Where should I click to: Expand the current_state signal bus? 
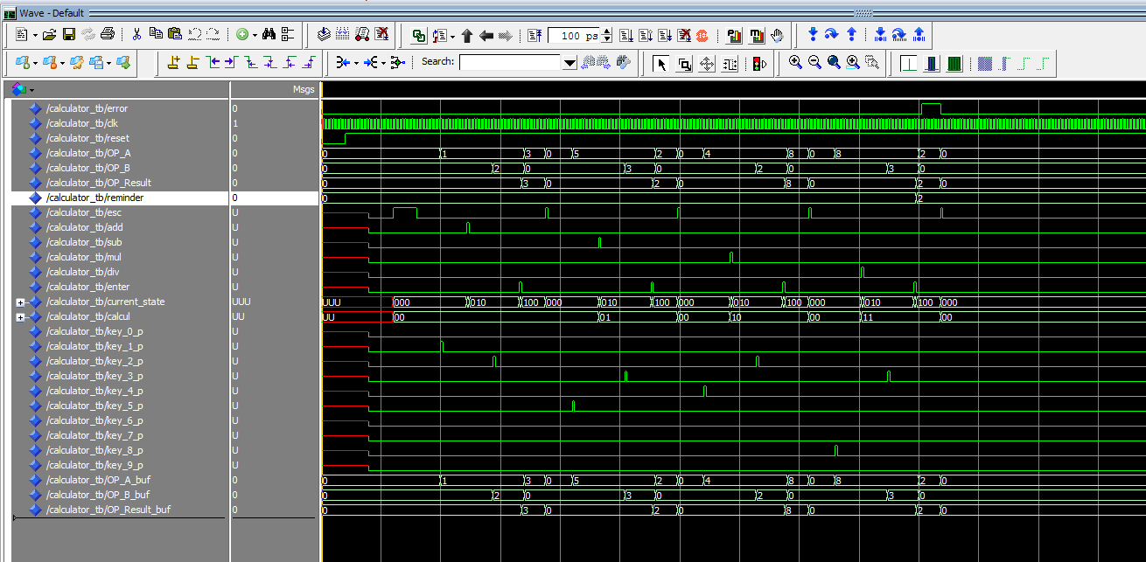(20, 302)
